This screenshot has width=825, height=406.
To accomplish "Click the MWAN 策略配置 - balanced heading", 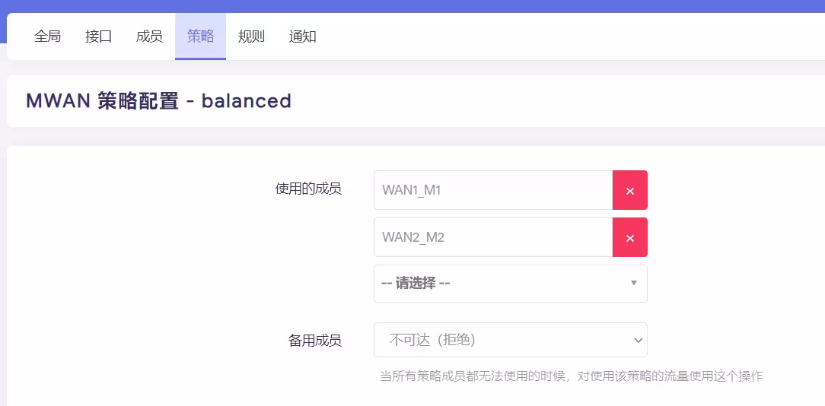I will click(x=158, y=101).
